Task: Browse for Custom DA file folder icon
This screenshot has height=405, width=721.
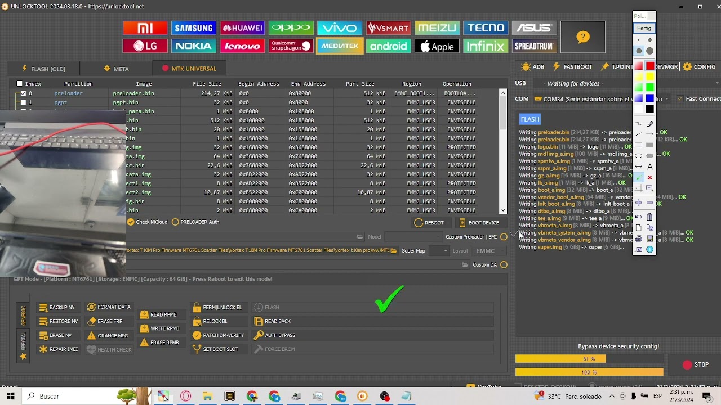Action: pos(465,265)
